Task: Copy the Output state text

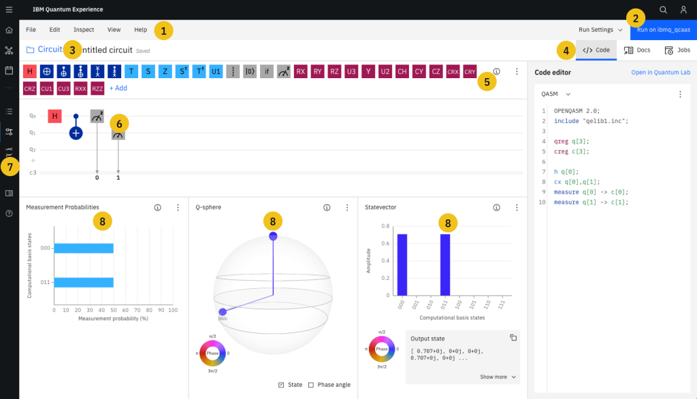Action: pos(513,338)
